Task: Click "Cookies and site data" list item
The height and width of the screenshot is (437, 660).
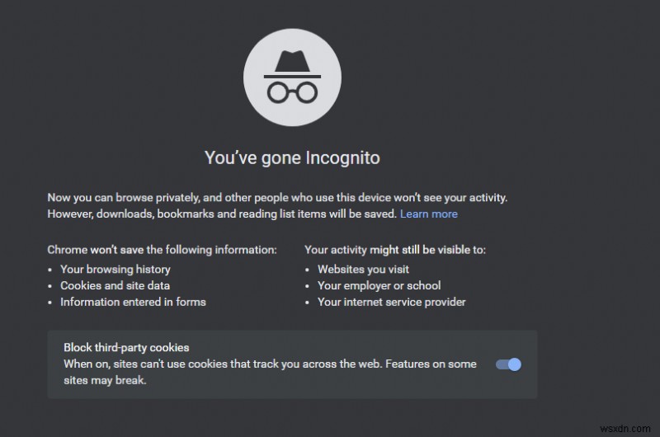Action: pyautogui.click(x=115, y=286)
